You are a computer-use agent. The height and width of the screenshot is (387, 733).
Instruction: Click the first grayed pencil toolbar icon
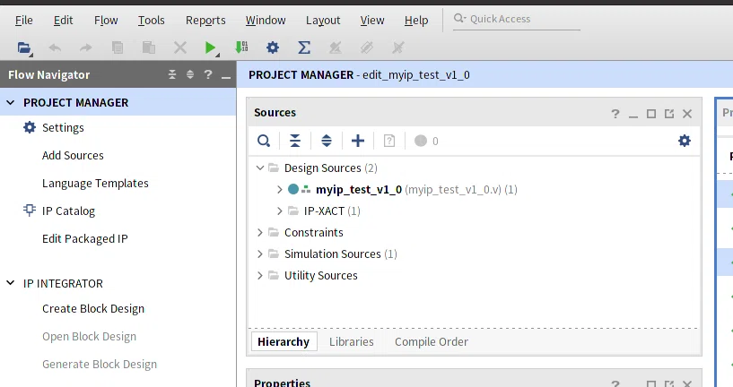coord(336,47)
